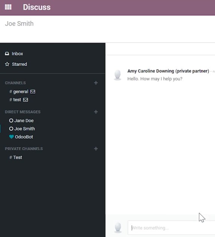
Task: Click Jane Doe's offline status circle
Action: pos(11,121)
